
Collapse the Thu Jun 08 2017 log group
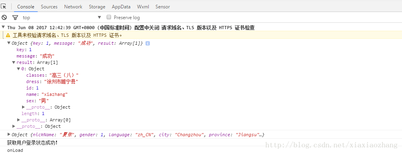click(x=3, y=27)
